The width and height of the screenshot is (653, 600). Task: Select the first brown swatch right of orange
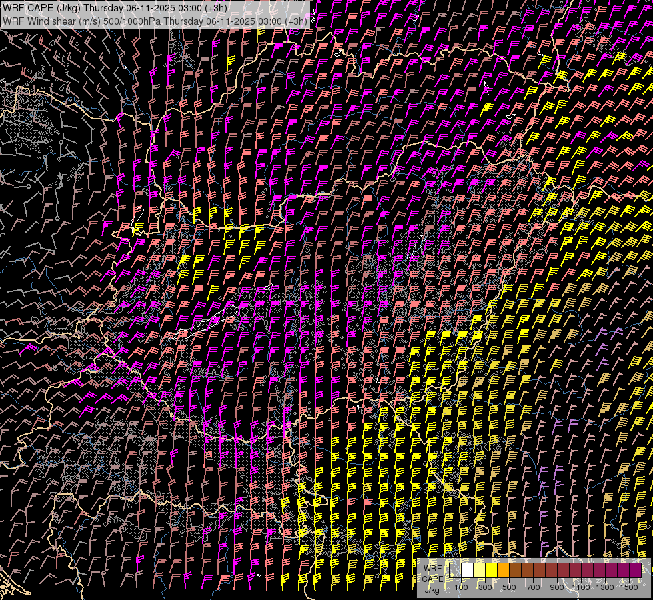[x=515, y=570]
